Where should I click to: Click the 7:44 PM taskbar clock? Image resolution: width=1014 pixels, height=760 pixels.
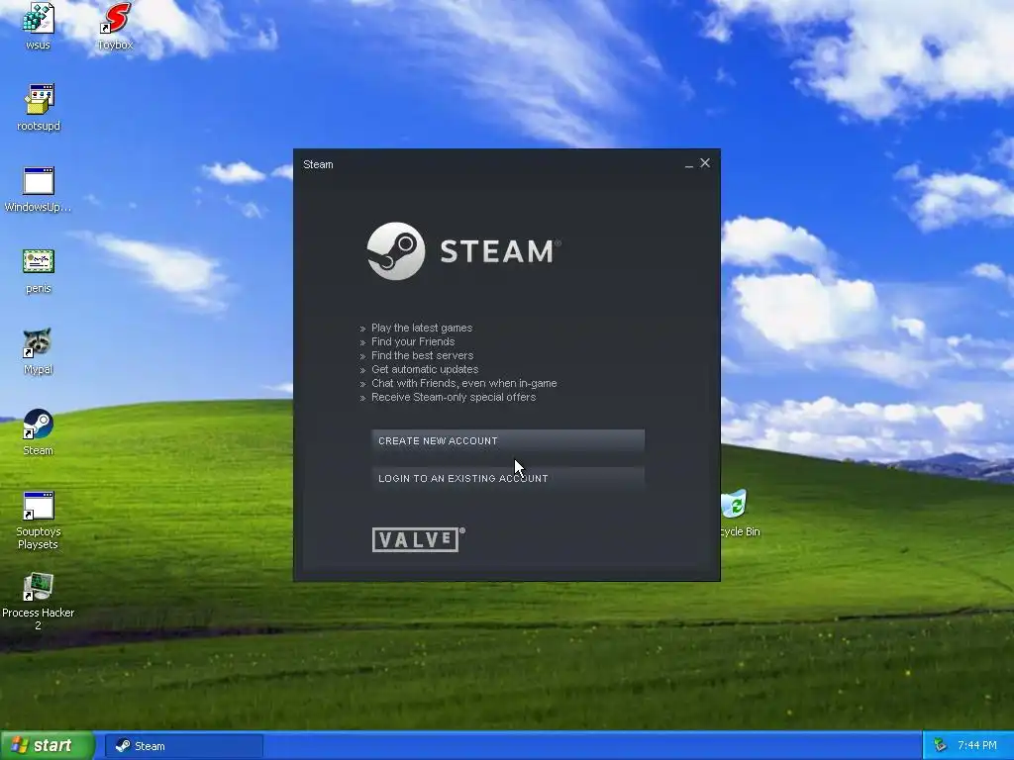click(x=977, y=745)
